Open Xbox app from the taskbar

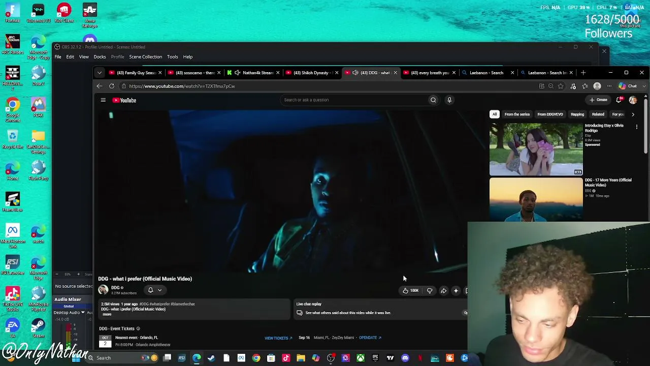click(361, 358)
